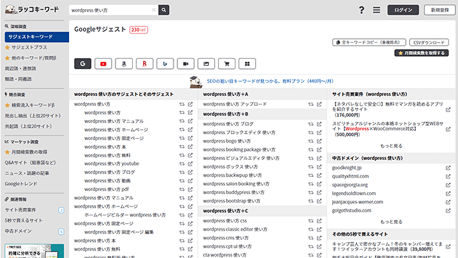Image resolution: width=458 pixels, height=258 pixels.
Task: Select the image suggest source icon
Action: point(206,64)
